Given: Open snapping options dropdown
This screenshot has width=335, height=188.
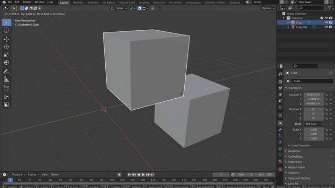Looking at the screenshot, I should click(x=146, y=8).
